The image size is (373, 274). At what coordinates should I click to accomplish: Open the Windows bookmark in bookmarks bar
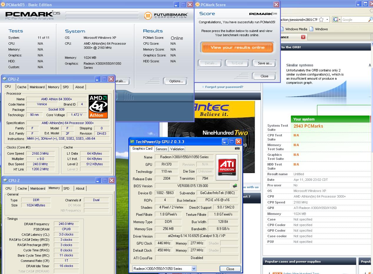[319, 29]
